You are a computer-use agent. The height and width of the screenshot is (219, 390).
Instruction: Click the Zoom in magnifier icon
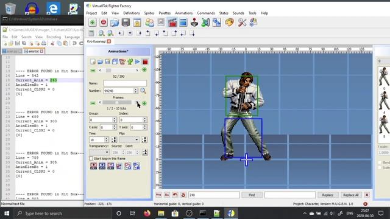[x=101, y=33]
